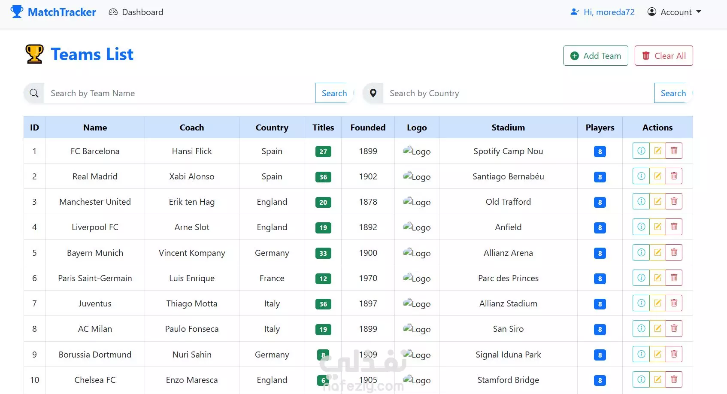The width and height of the screenshot is (727, 394).
Task: Focus the Search by Team Name field
Action: tap(179, 93)
